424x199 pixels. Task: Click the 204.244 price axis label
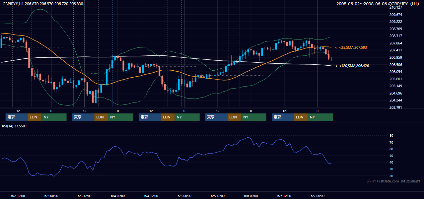click(x=395, y=100)
